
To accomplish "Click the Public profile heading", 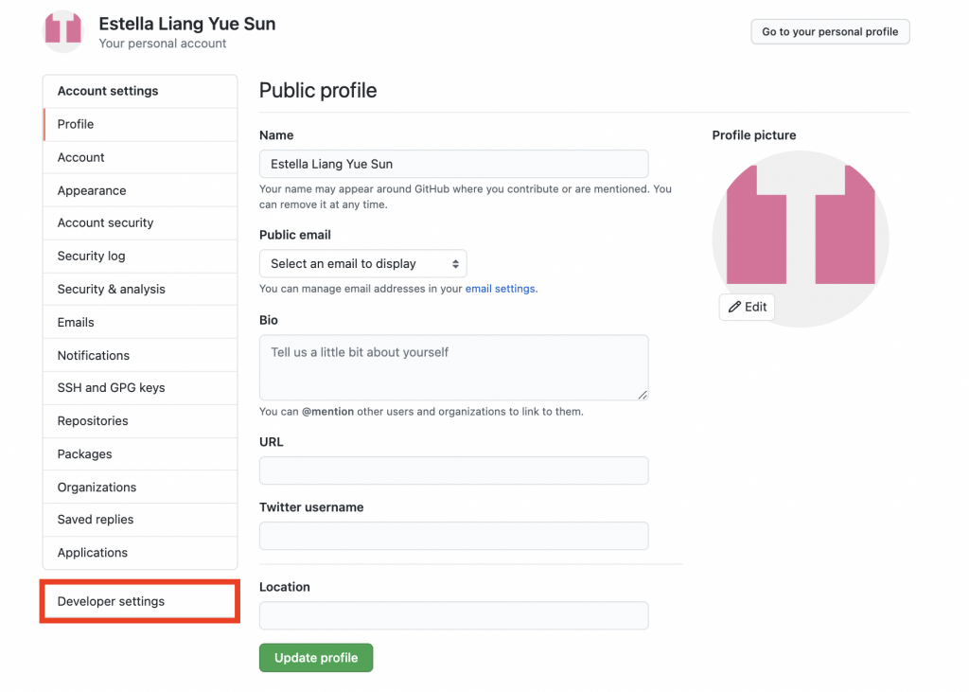I will click(x=318, y=90).
